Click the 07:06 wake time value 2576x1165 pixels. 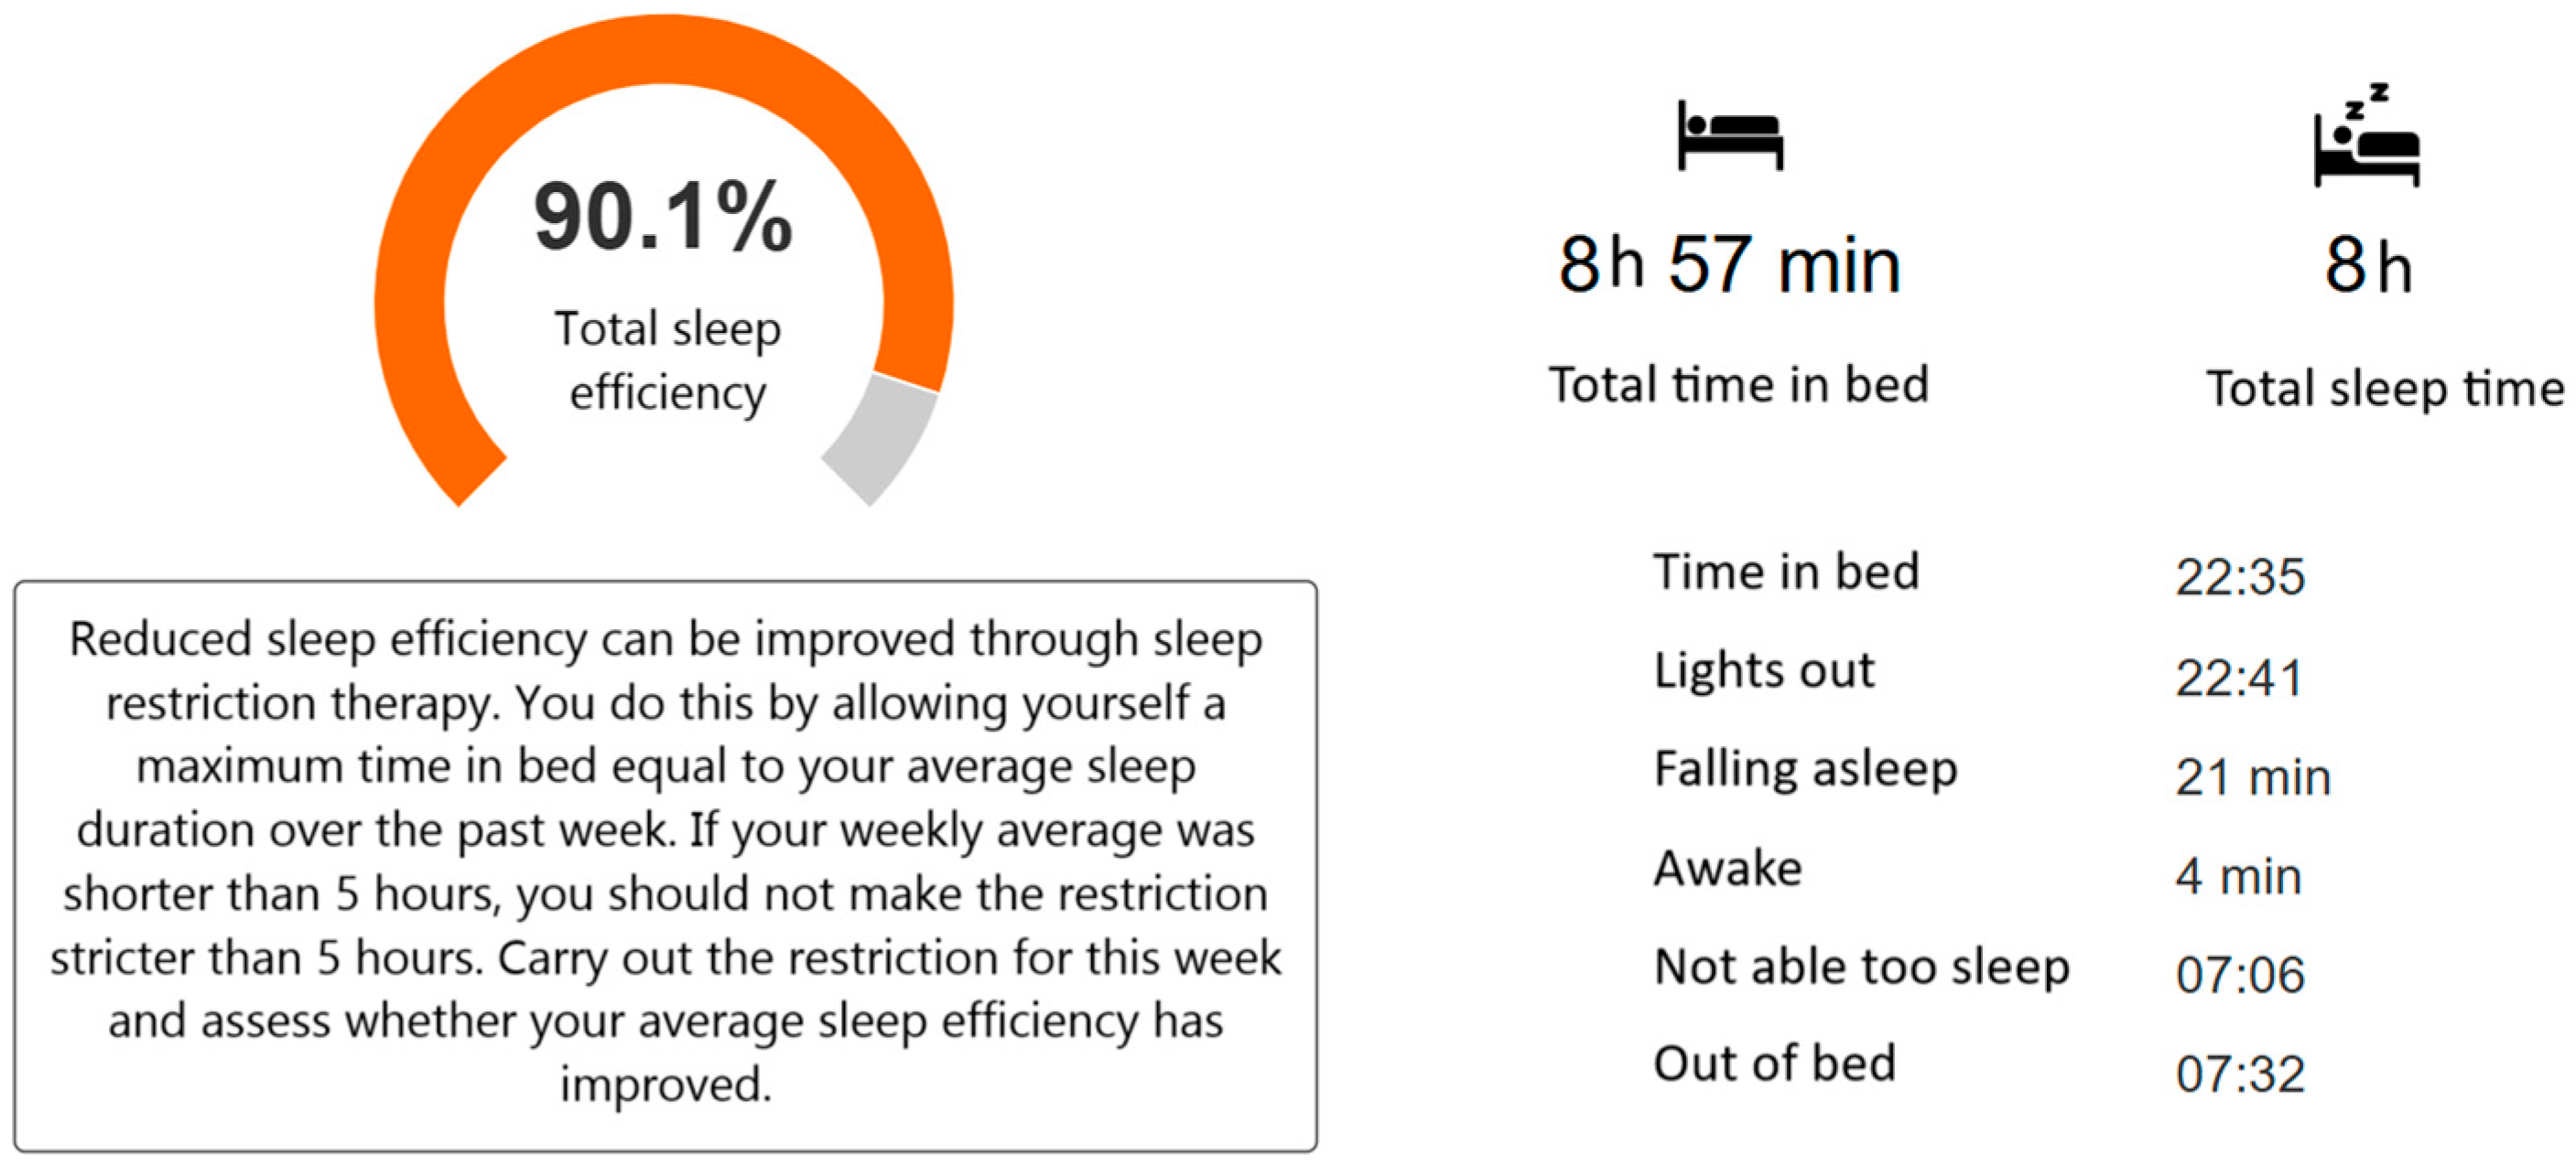[x=2240, y=974]
